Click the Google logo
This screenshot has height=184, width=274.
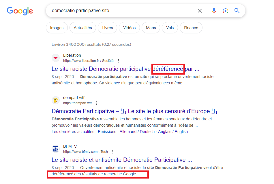(20, 11)
